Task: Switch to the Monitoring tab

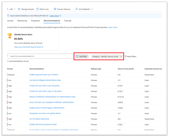Action: click(22, 21)
